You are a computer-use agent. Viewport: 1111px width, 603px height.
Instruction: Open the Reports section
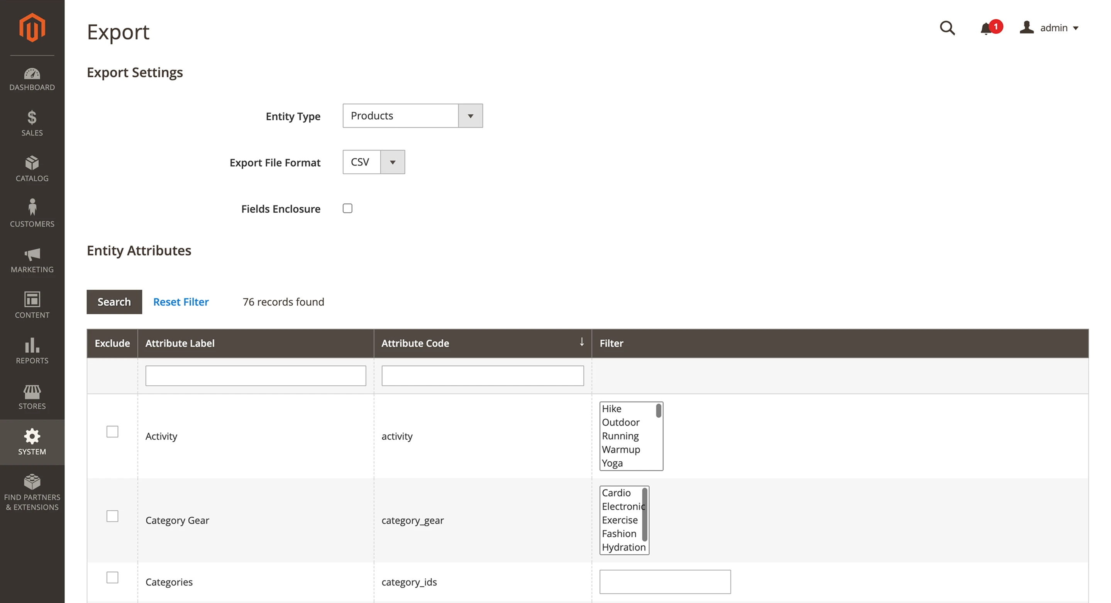click(32, 351)
